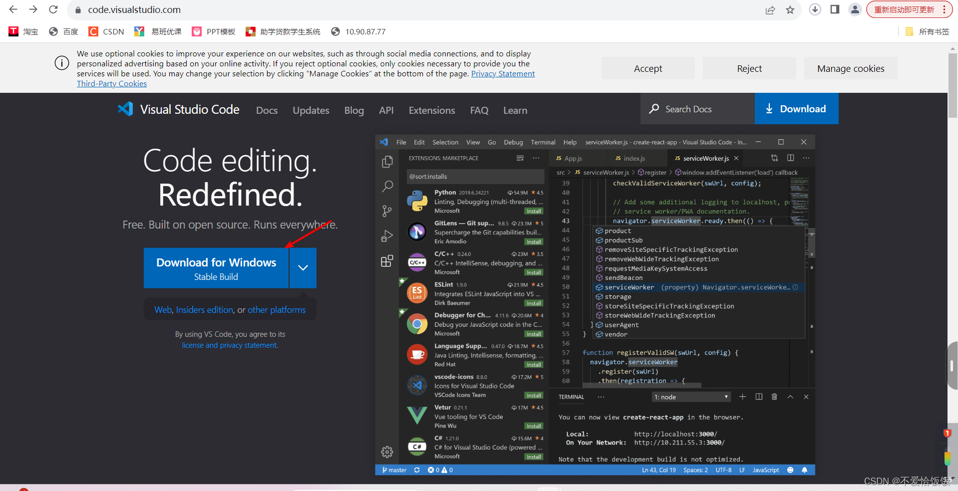Click the GitLens extension icon
Viewport: 958px width, 491px height.
[417, 232]
